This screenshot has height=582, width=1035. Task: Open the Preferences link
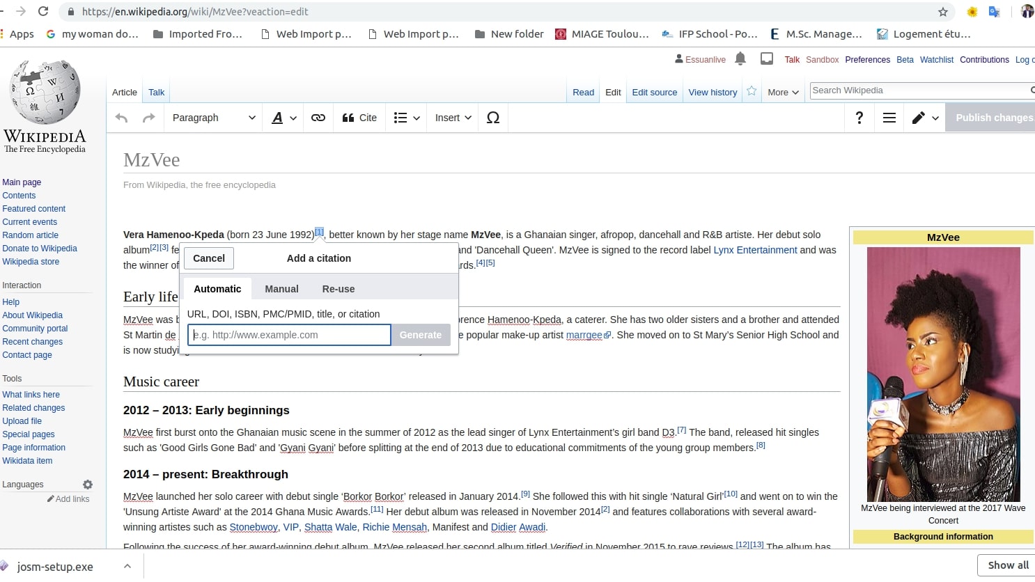868,60
